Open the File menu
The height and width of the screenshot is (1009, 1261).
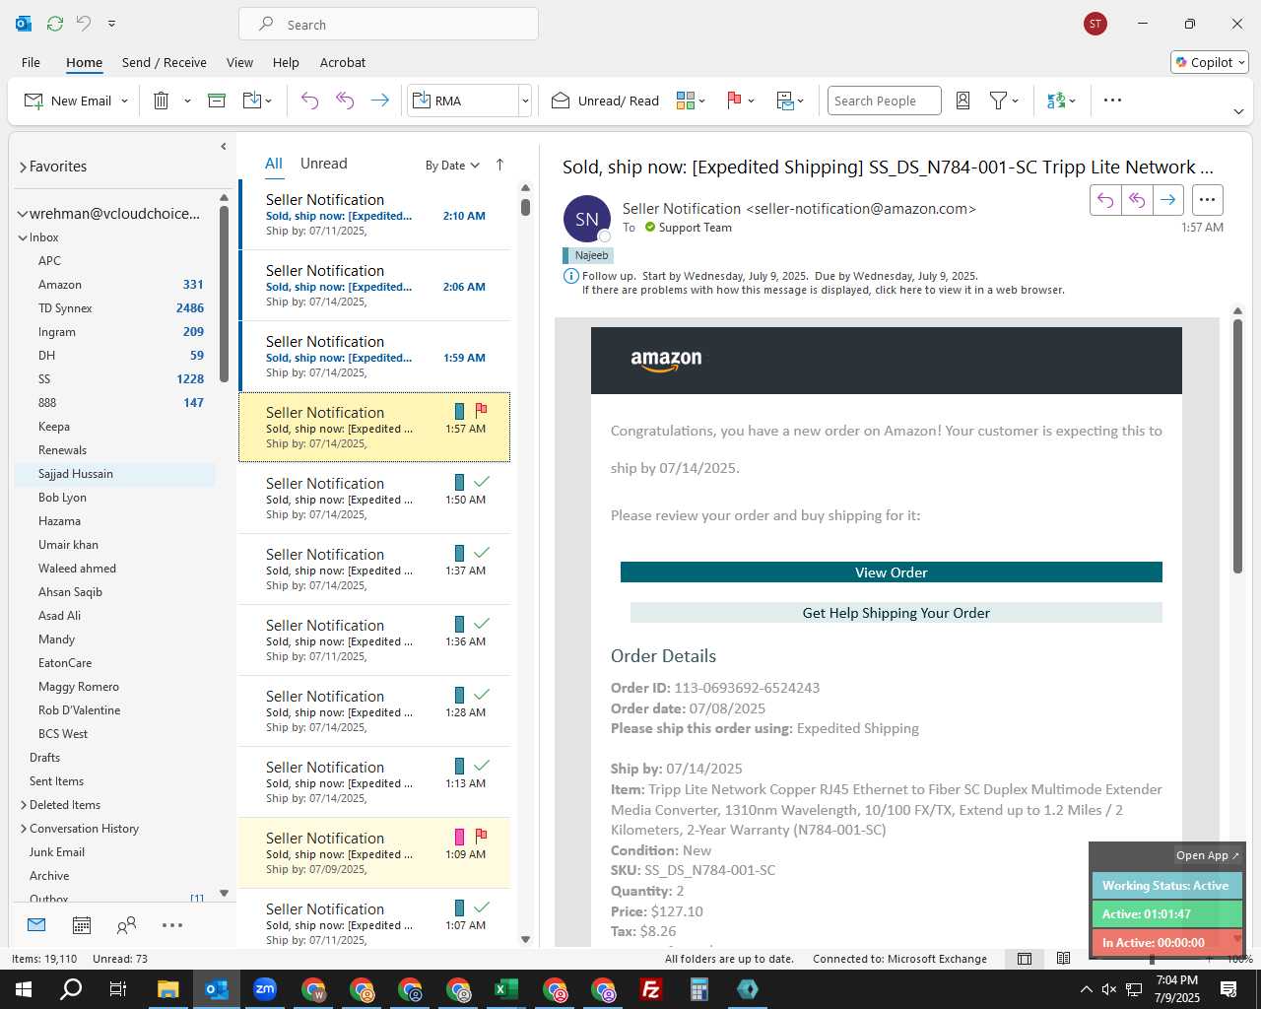coord(31,62)
